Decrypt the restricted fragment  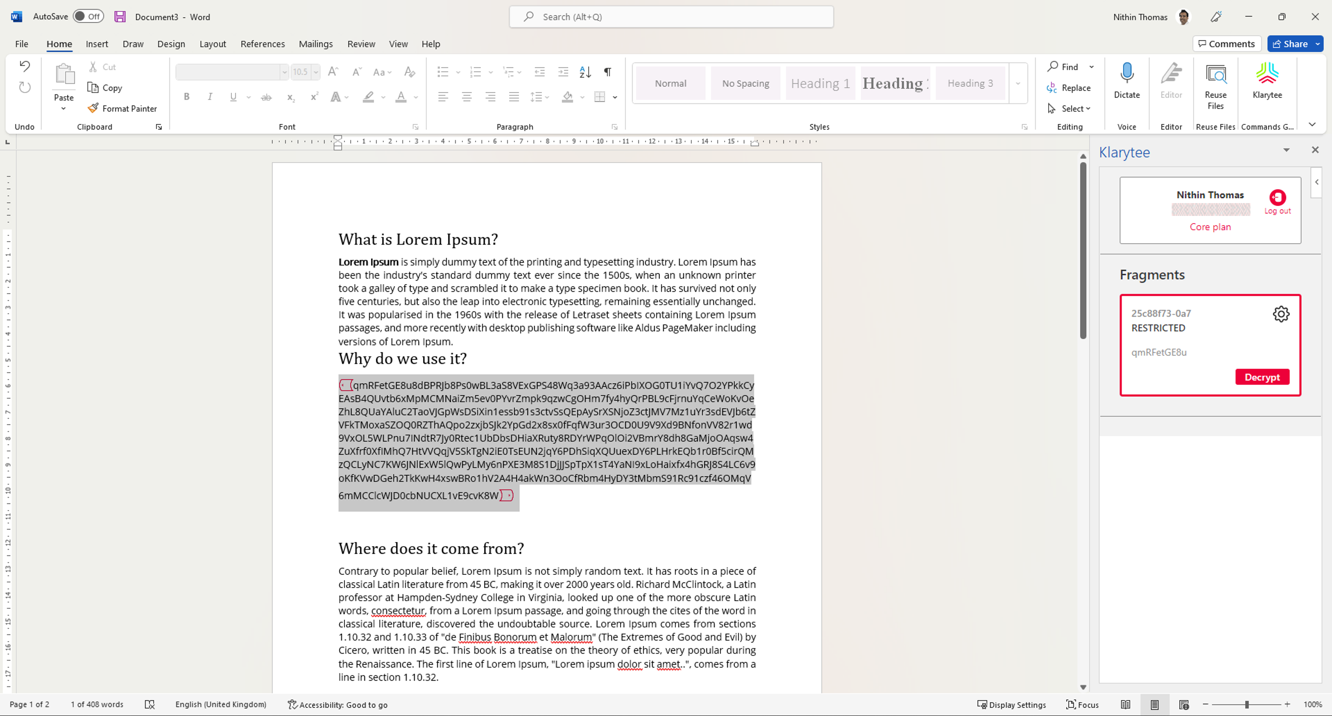click(x=1262, y=377)
